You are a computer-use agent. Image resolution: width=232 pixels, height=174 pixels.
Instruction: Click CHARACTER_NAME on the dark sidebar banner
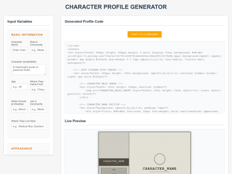pyautogui.click(x=113, y=161)
